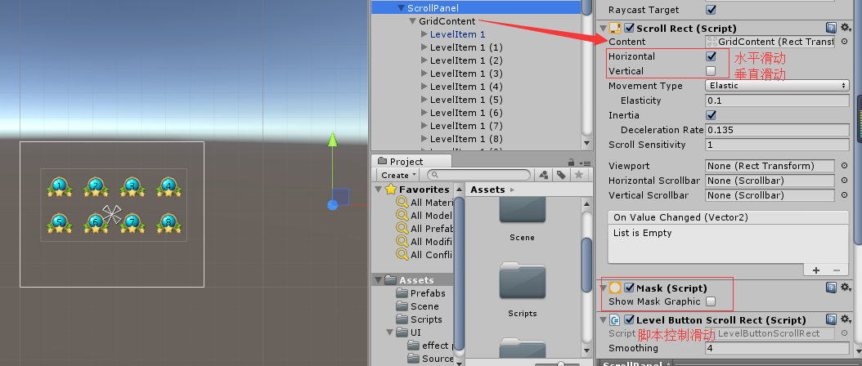Enable the Vertical scrolling checkbox
This screenshot has height=366, width=862.
pos(711,71)
